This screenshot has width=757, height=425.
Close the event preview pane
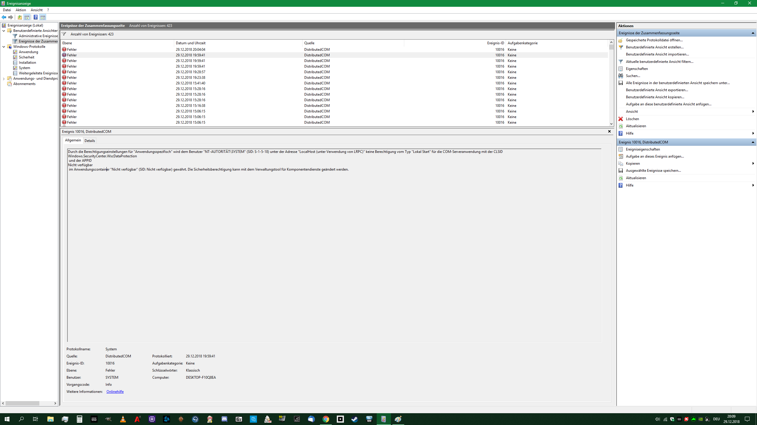point(609,131)
